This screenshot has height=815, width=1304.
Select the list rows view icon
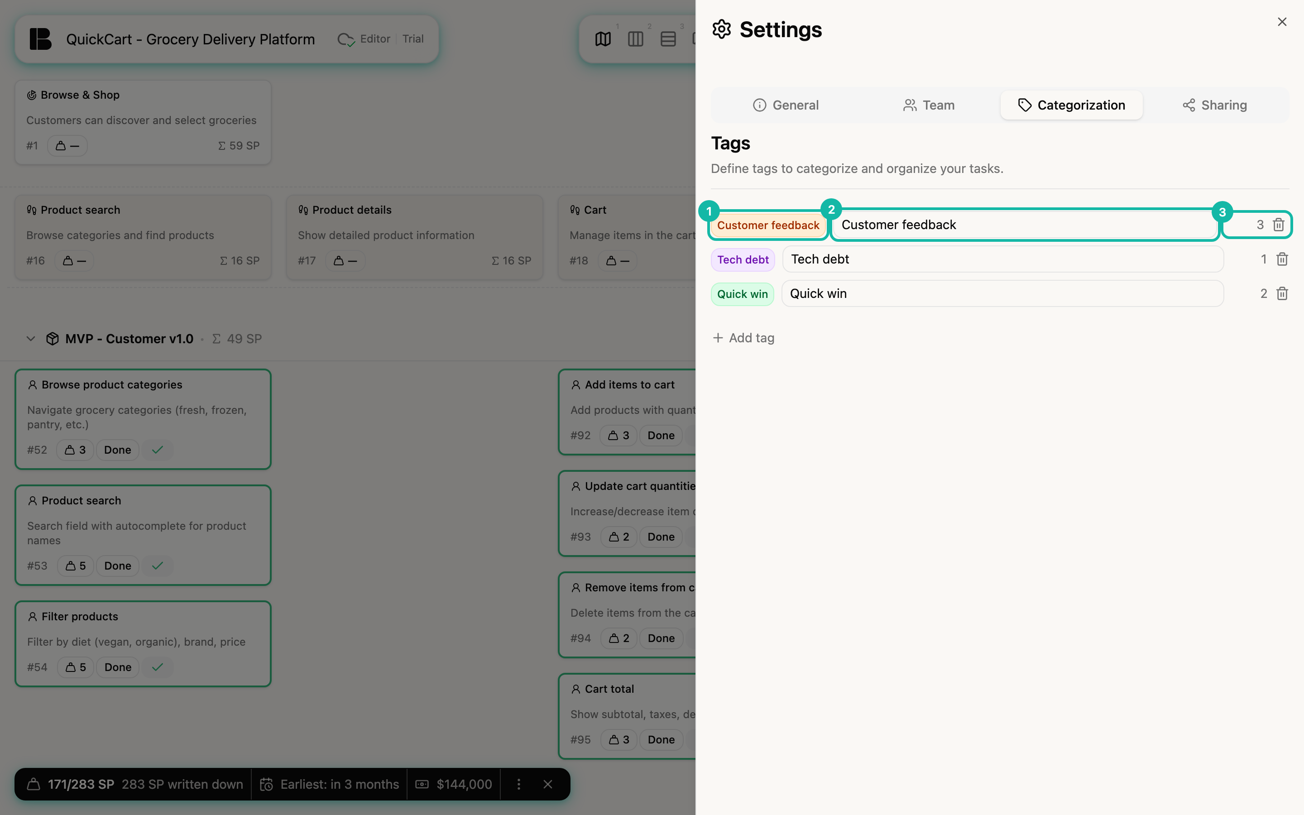click(x=668, y=39)
